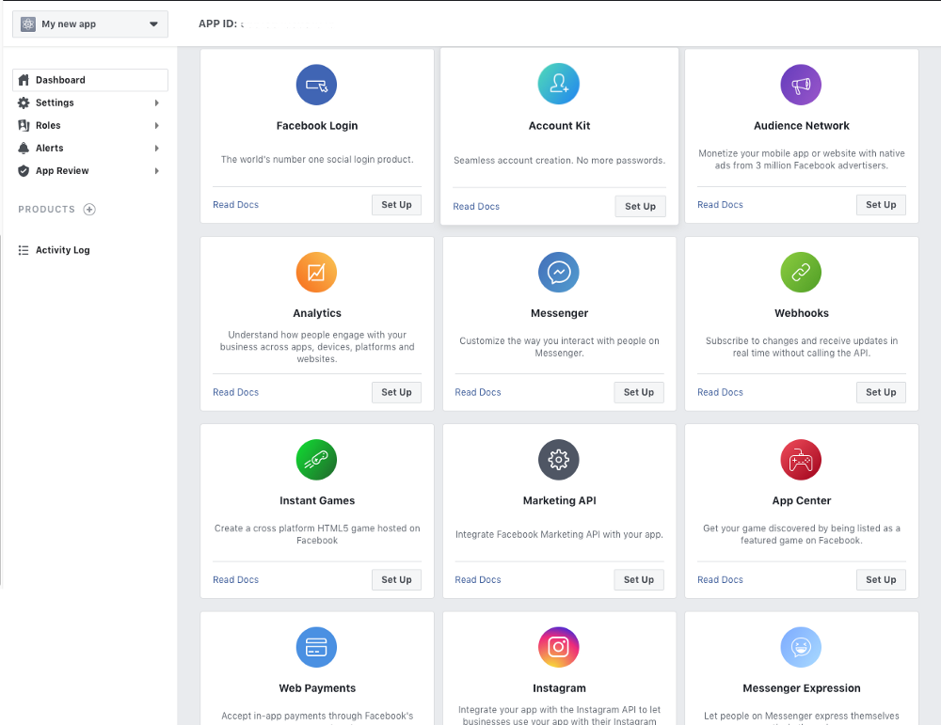Set up Webhooks

point(881,392)
